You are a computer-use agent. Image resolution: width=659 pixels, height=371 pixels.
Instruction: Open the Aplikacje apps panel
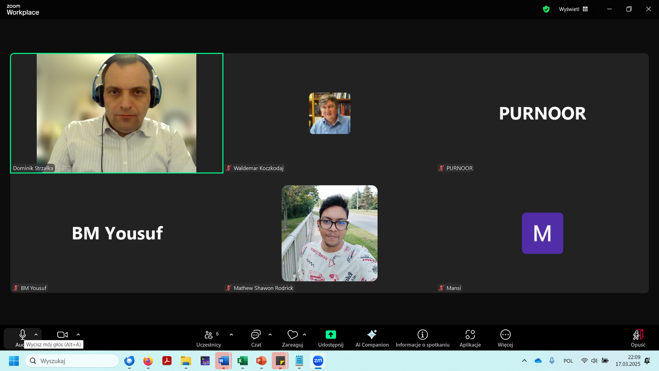click(470, 338)
